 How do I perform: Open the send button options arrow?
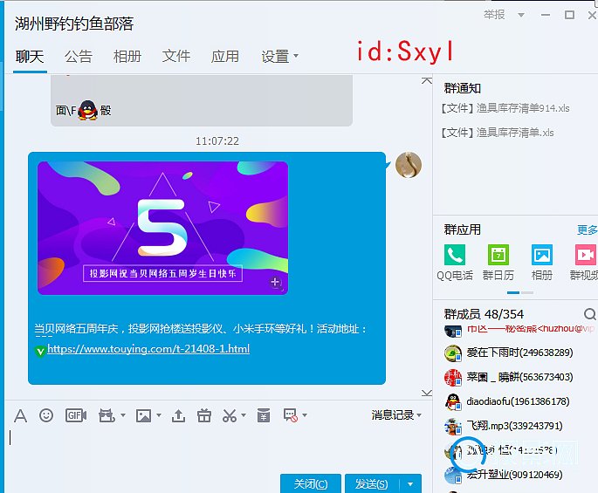[411, 484]
